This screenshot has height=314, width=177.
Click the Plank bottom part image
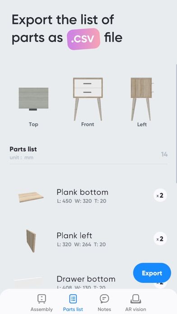[x=31, y=197]
